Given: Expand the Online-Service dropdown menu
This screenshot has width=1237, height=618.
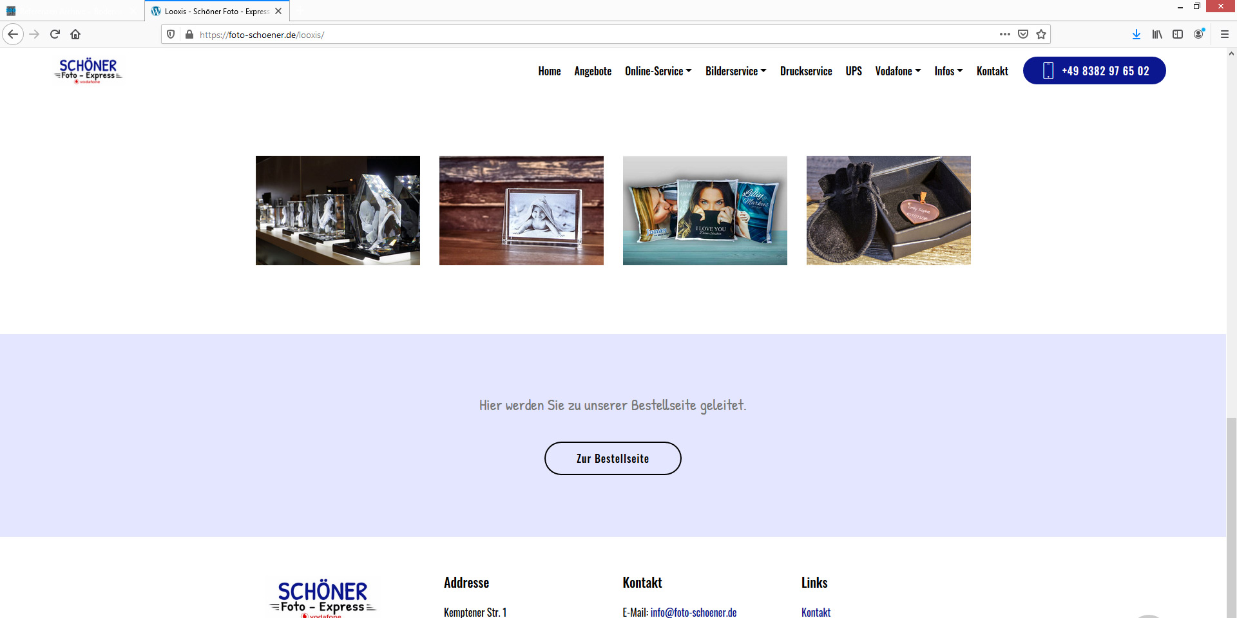Looking at the screenshot, I should (x=658, y=71).
